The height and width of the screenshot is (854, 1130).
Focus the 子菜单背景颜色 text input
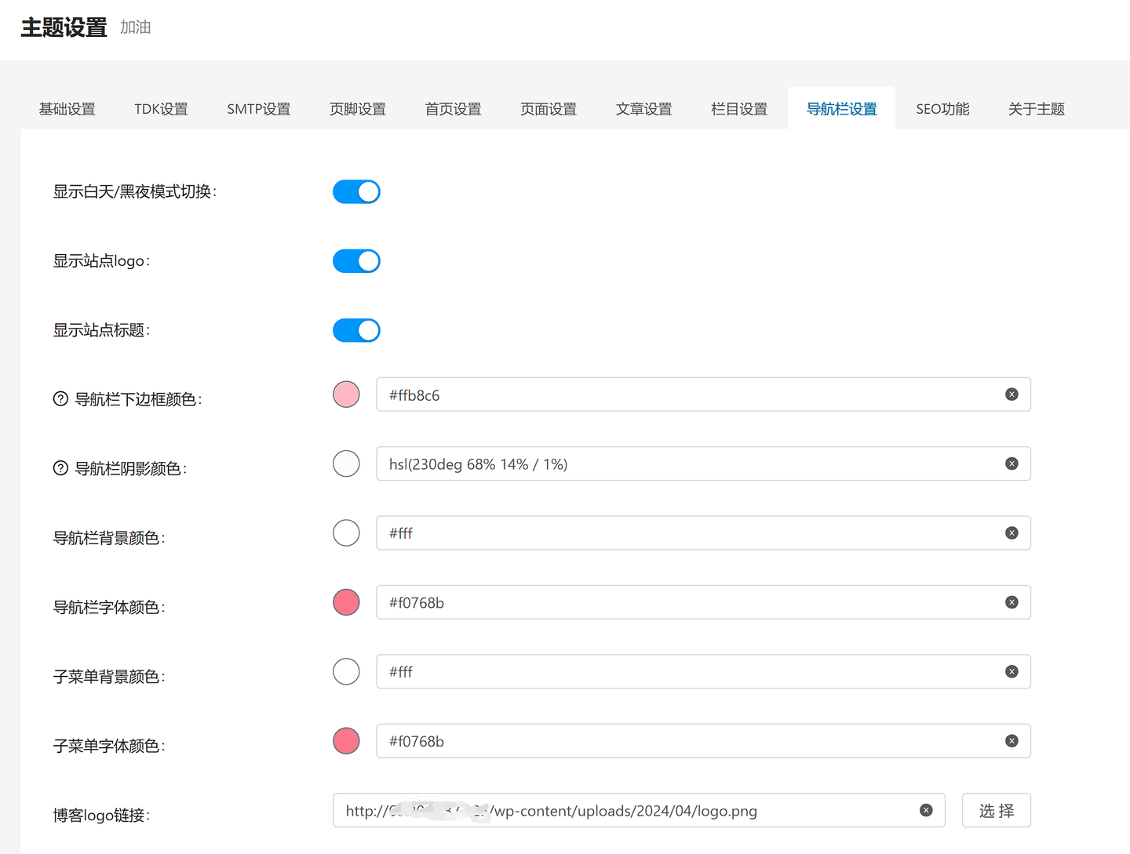point(703,671)
